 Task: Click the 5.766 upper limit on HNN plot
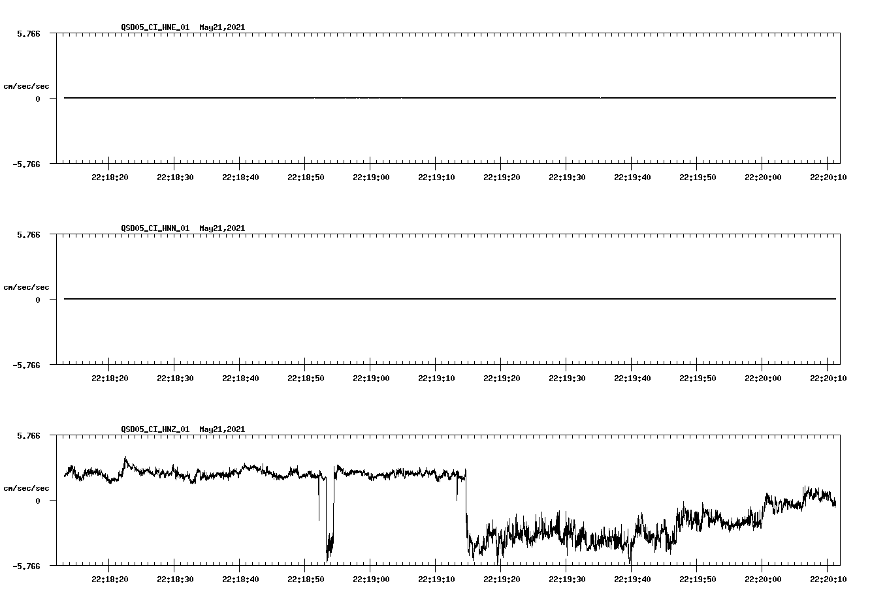click(x=29, y=234)
